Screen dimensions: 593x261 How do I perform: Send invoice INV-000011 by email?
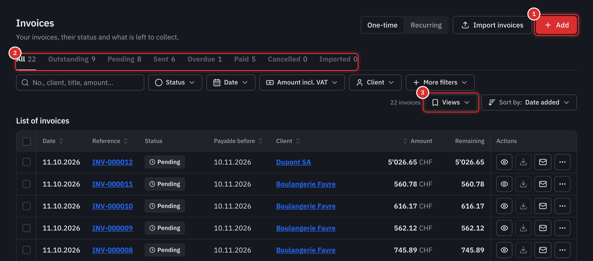[x=543, y=184]
